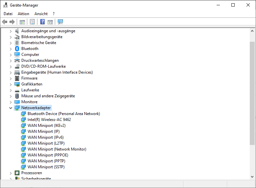Select the DVD/CD-ROM-Laufwerke label

point(43,66)
